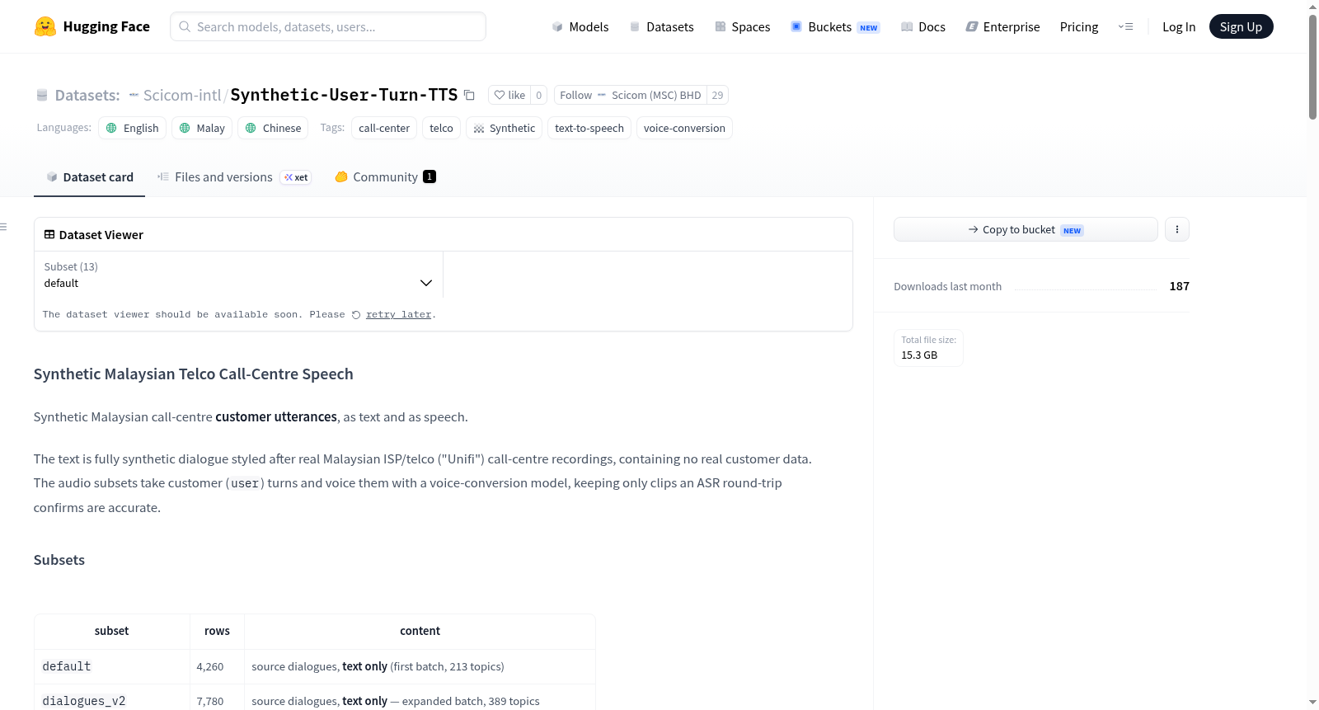Click the heart like icon
Screen dimensions: 1319x710
coord(500,95)
